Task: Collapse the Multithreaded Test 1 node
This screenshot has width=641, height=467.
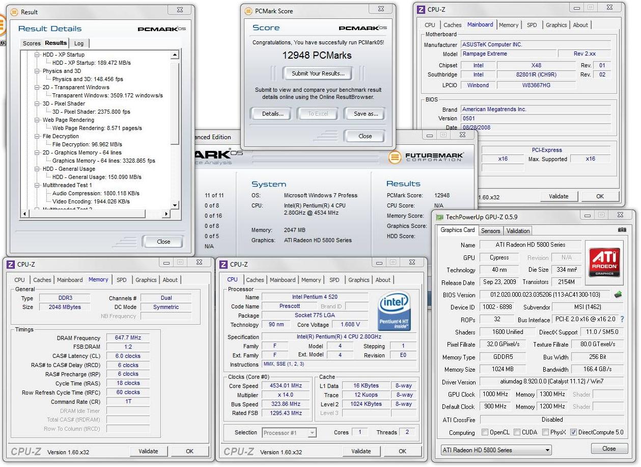Action: [37, 185]
